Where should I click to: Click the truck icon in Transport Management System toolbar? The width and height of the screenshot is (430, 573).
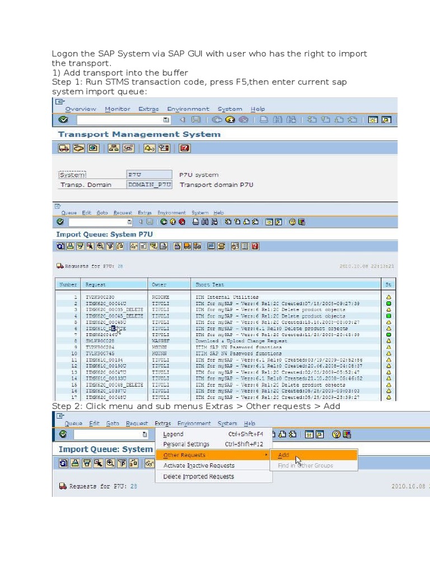(x=64, y=148)
